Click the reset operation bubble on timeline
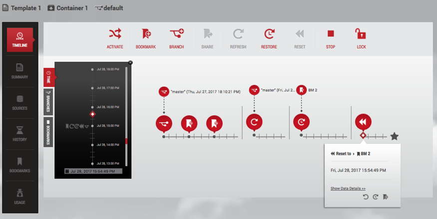Viewport: 437px width, 219px height. point(363,122)
